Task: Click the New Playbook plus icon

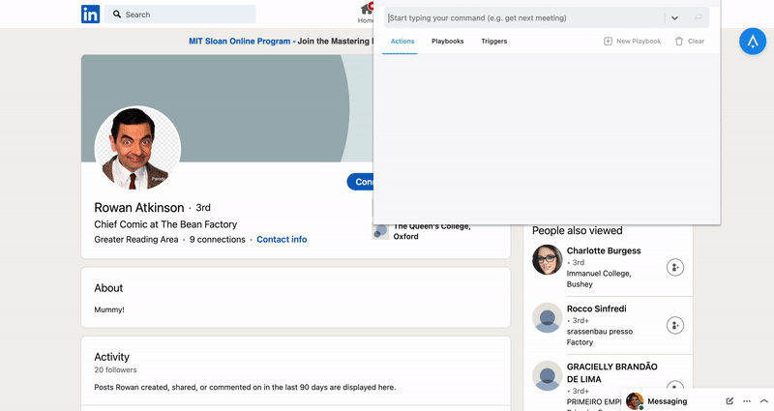Action: pos(609,42)
